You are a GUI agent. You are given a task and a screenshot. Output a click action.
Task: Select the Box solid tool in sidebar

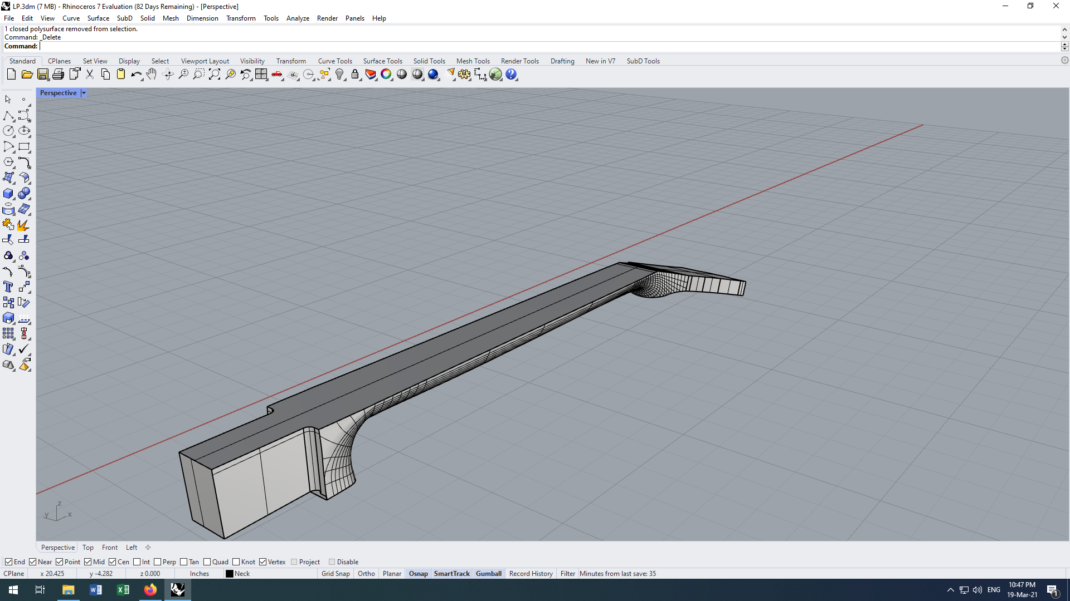[8, 194]
